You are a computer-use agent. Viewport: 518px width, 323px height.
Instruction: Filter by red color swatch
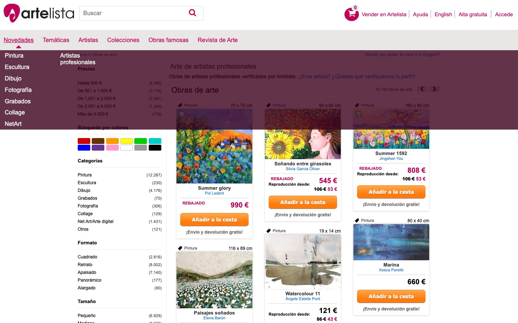84,141
